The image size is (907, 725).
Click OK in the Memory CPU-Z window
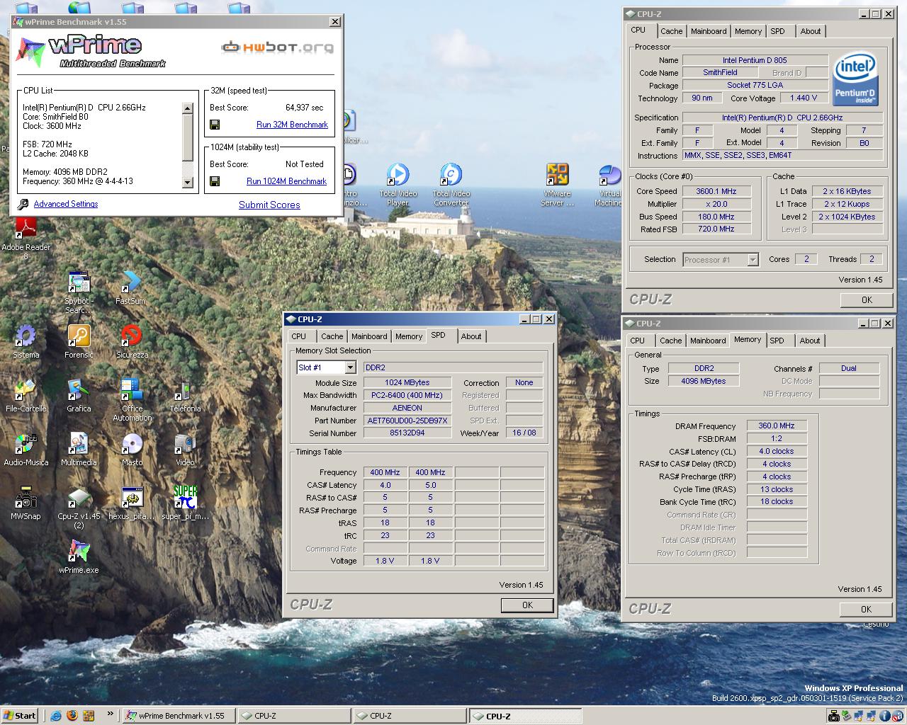866,610
